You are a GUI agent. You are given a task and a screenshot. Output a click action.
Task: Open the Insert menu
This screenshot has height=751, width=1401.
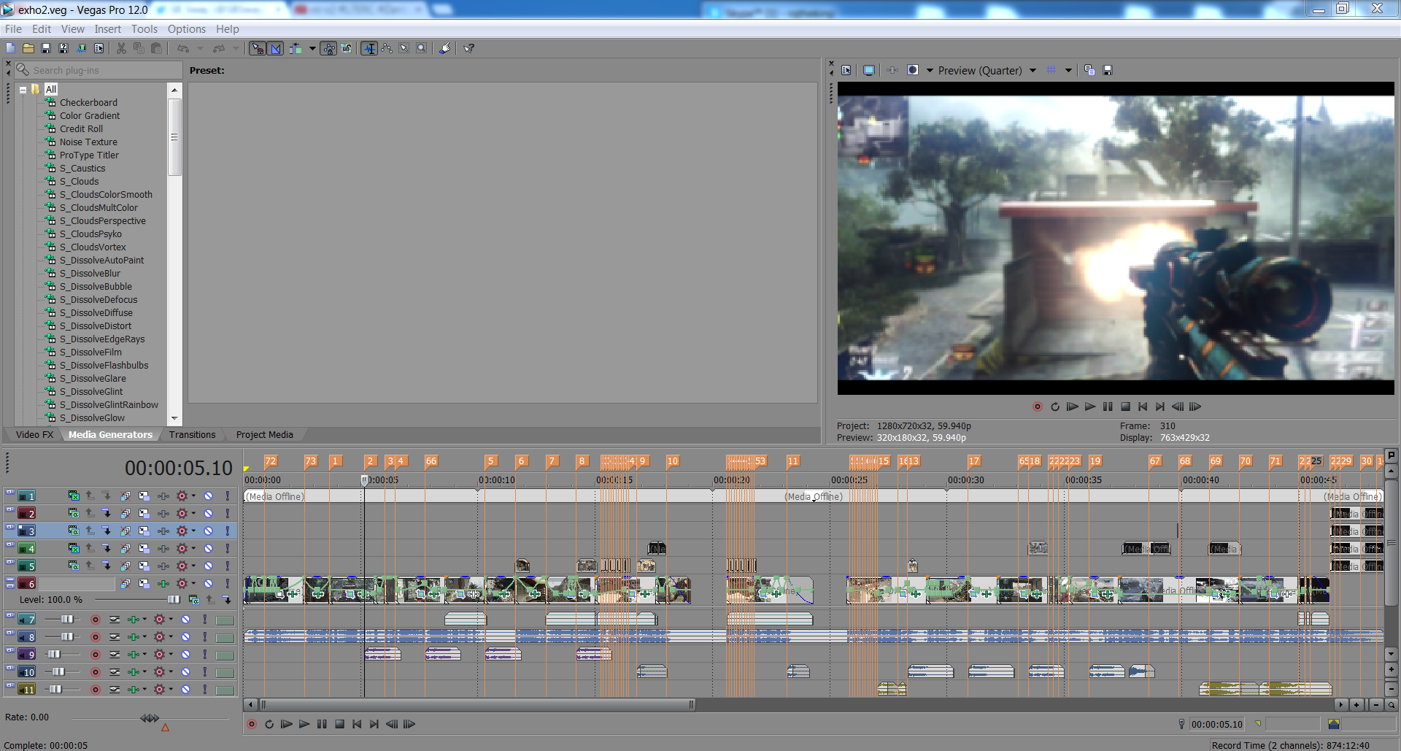pyautogui.click(x=107, y=29)
